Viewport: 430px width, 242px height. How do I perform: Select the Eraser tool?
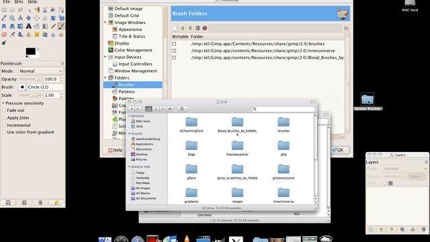click(x=4, y=34)
